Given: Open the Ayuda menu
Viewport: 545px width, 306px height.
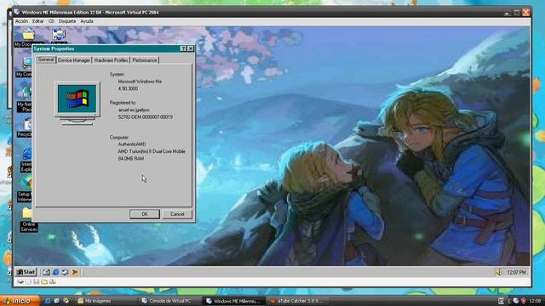Looking at the screenshot, I should [x=87, y=21].
